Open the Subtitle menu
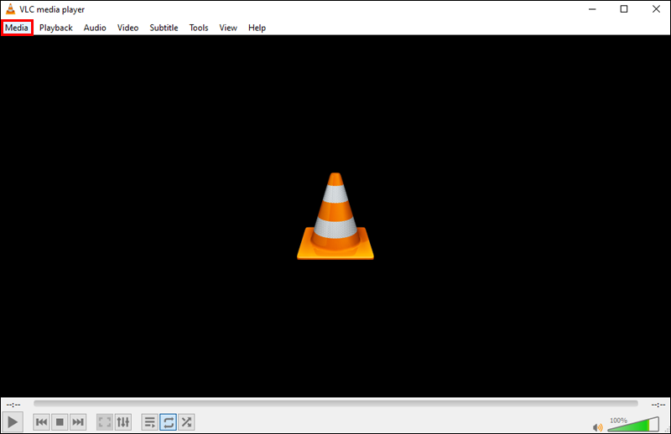 (x=164, y=28)
